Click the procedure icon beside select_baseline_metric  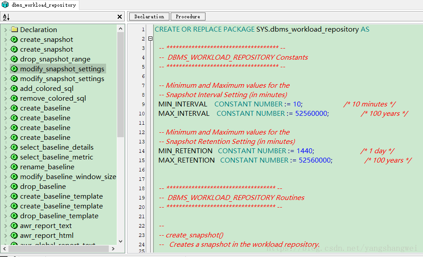tap(14, 157)
